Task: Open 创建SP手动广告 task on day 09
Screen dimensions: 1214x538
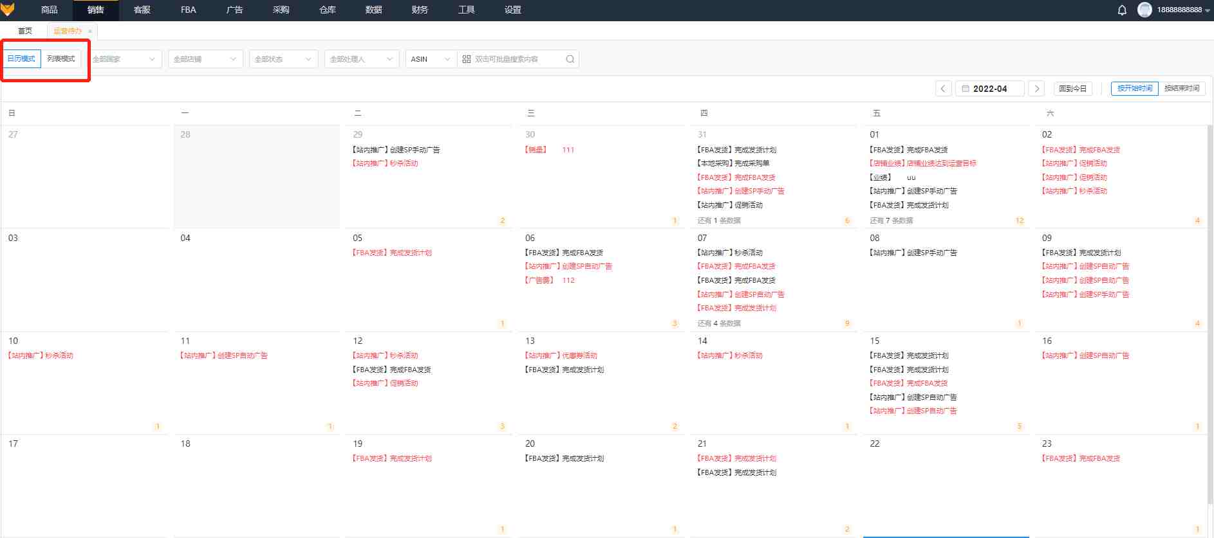Action: (x=1085, y=294)
